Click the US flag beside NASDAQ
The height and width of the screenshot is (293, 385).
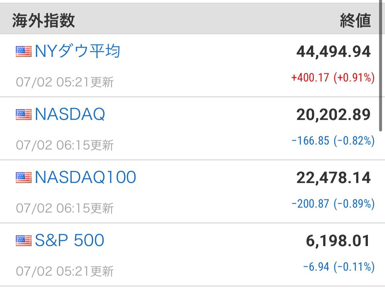click(24, 115)
